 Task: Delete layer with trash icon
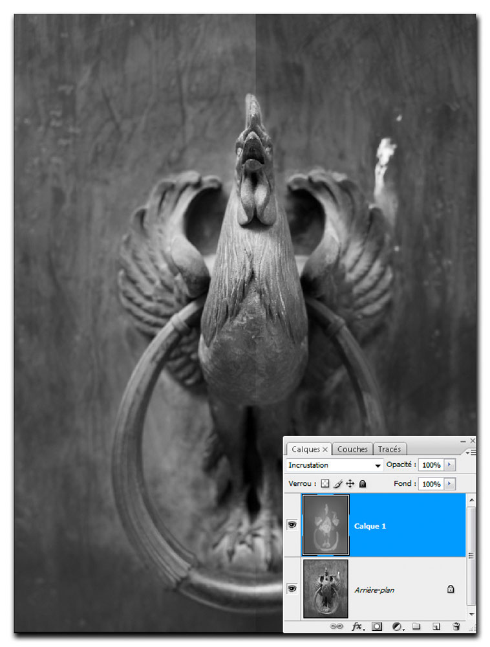[x=456, y=626]
